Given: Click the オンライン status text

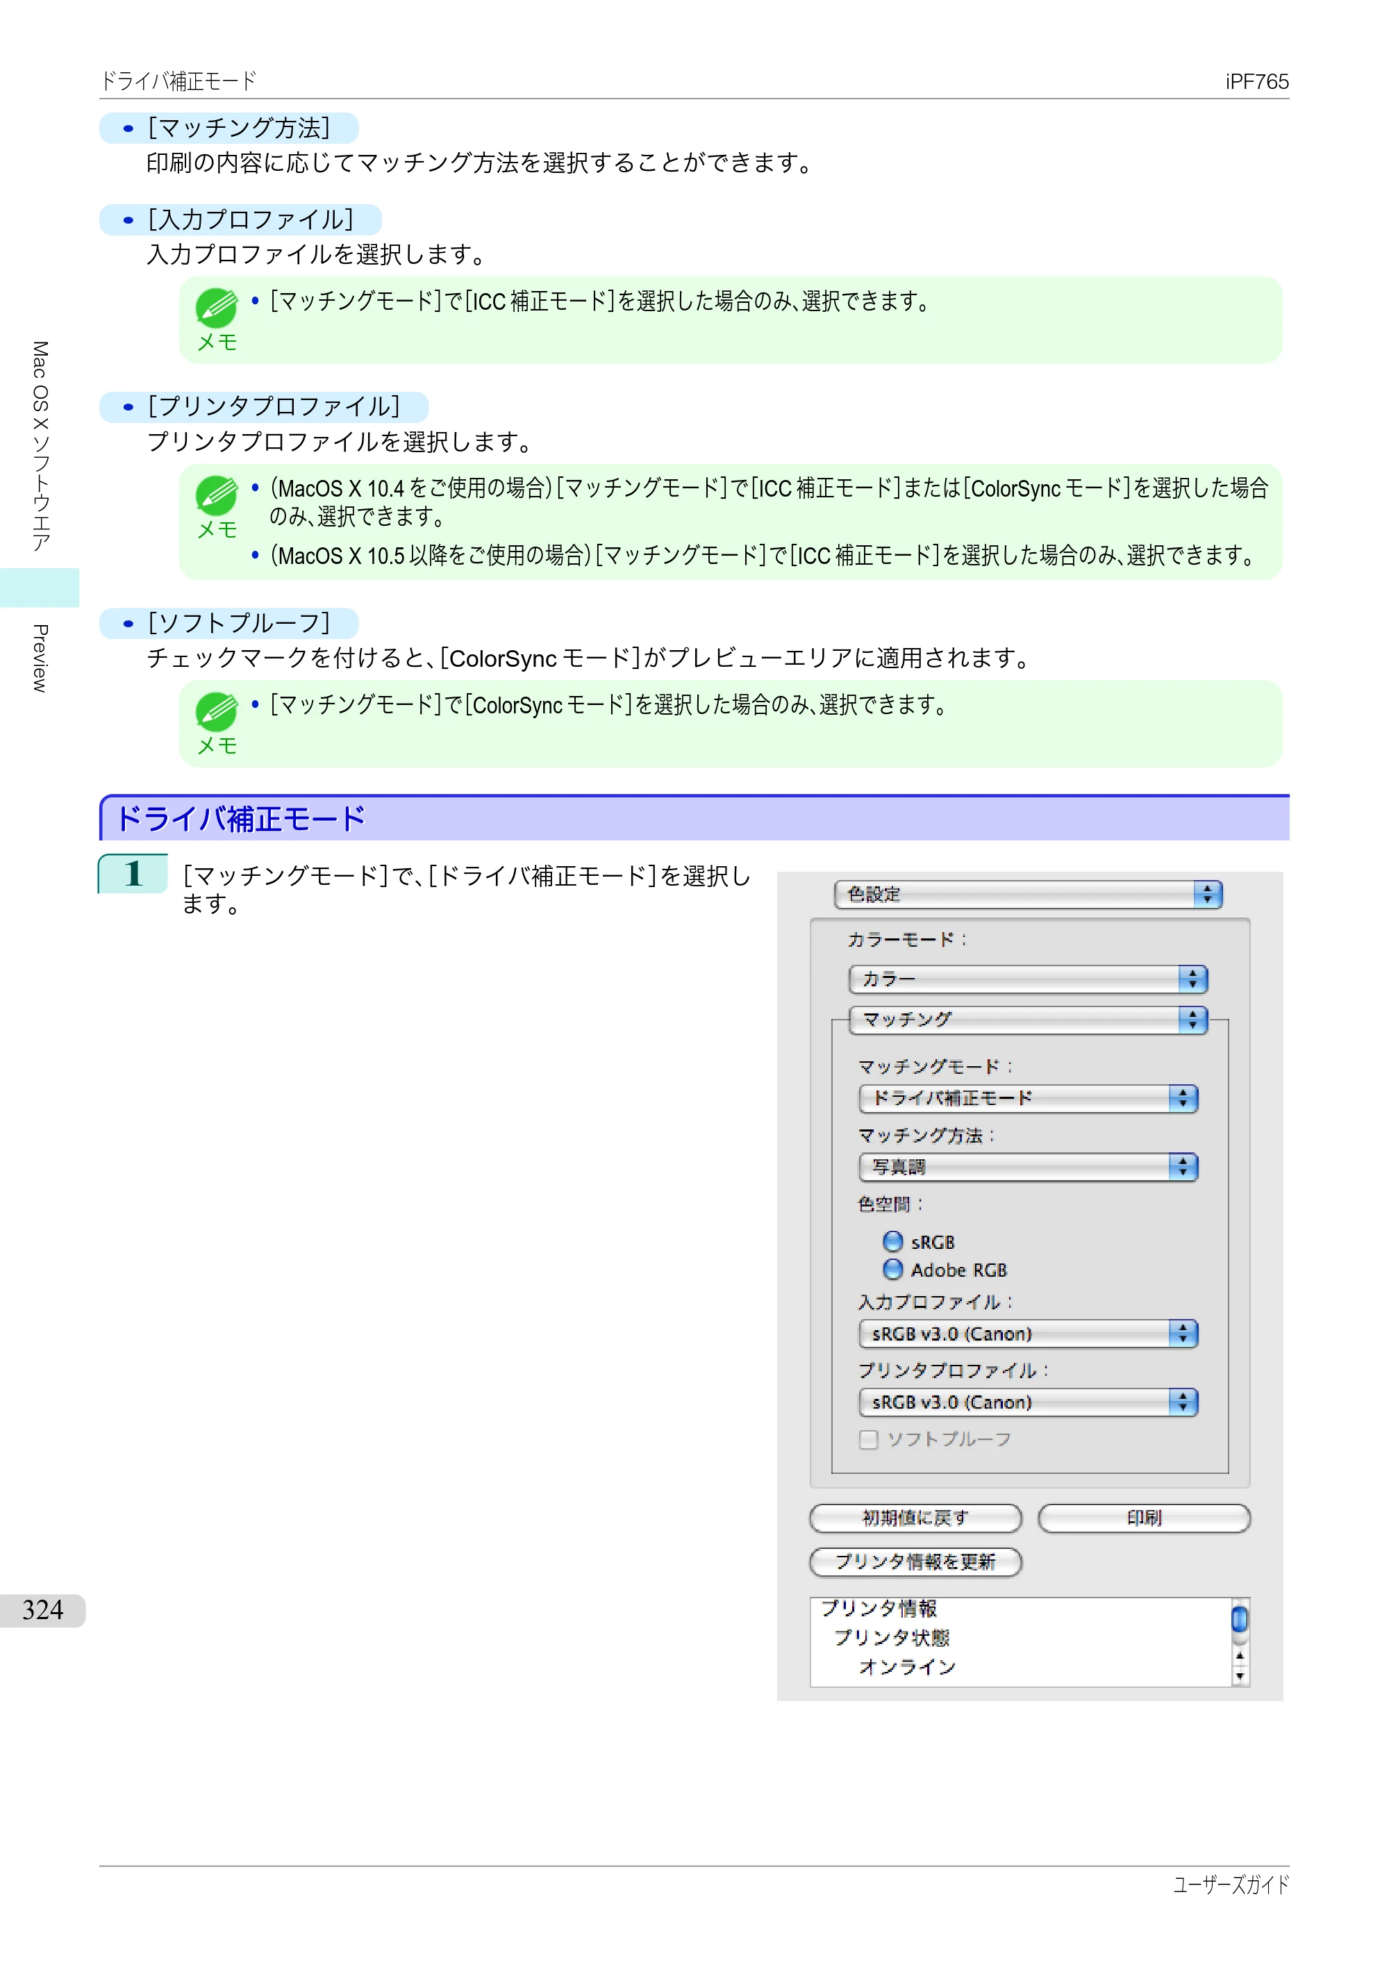Looking at the screenshot, I should coord(907,1667).
